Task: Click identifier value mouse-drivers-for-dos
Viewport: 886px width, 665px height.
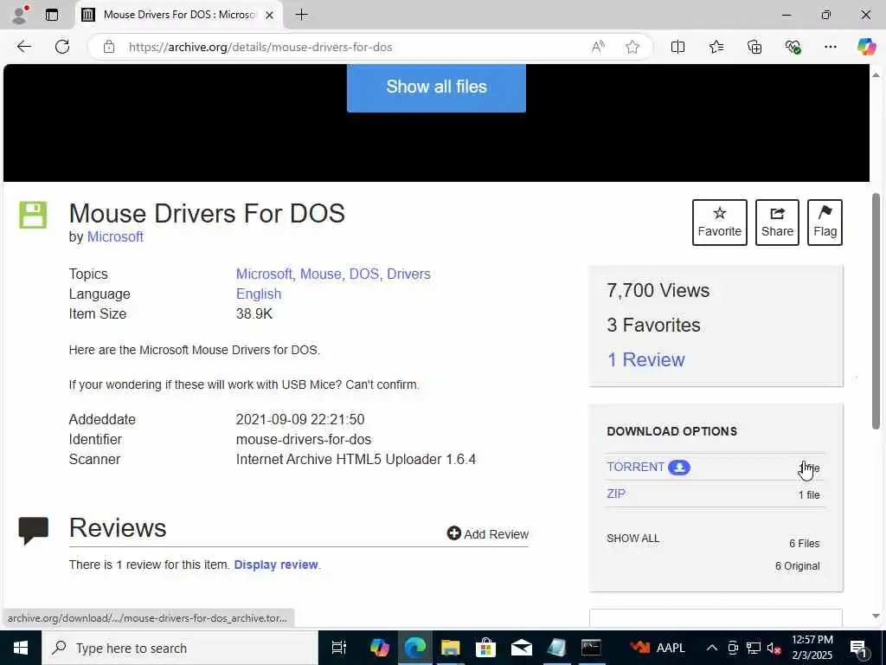Action: point(304,439)
